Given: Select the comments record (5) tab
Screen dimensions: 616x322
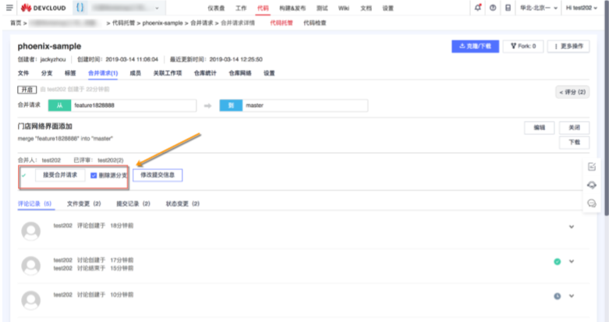Looking at the screenshot, I should click(34, 203).
